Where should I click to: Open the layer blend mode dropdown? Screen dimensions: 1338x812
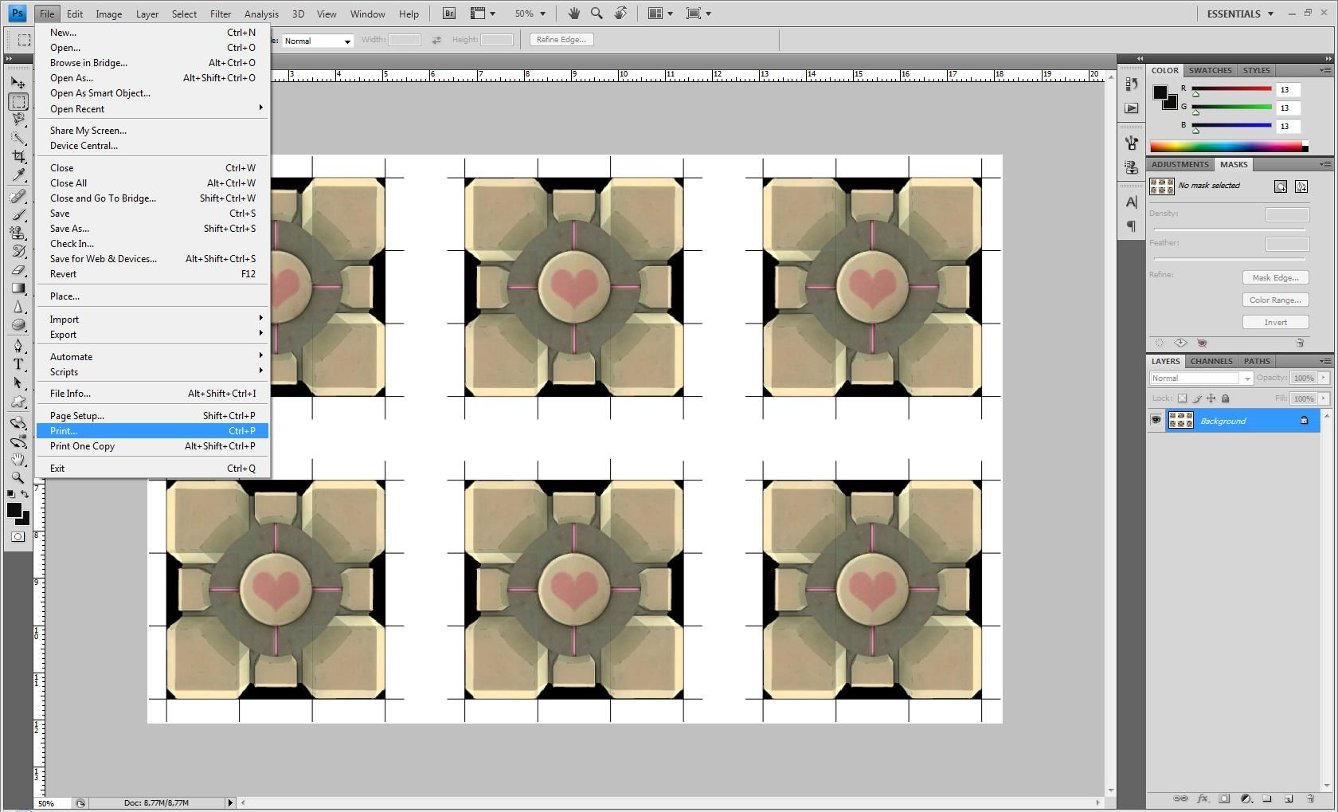point(1201,379)
